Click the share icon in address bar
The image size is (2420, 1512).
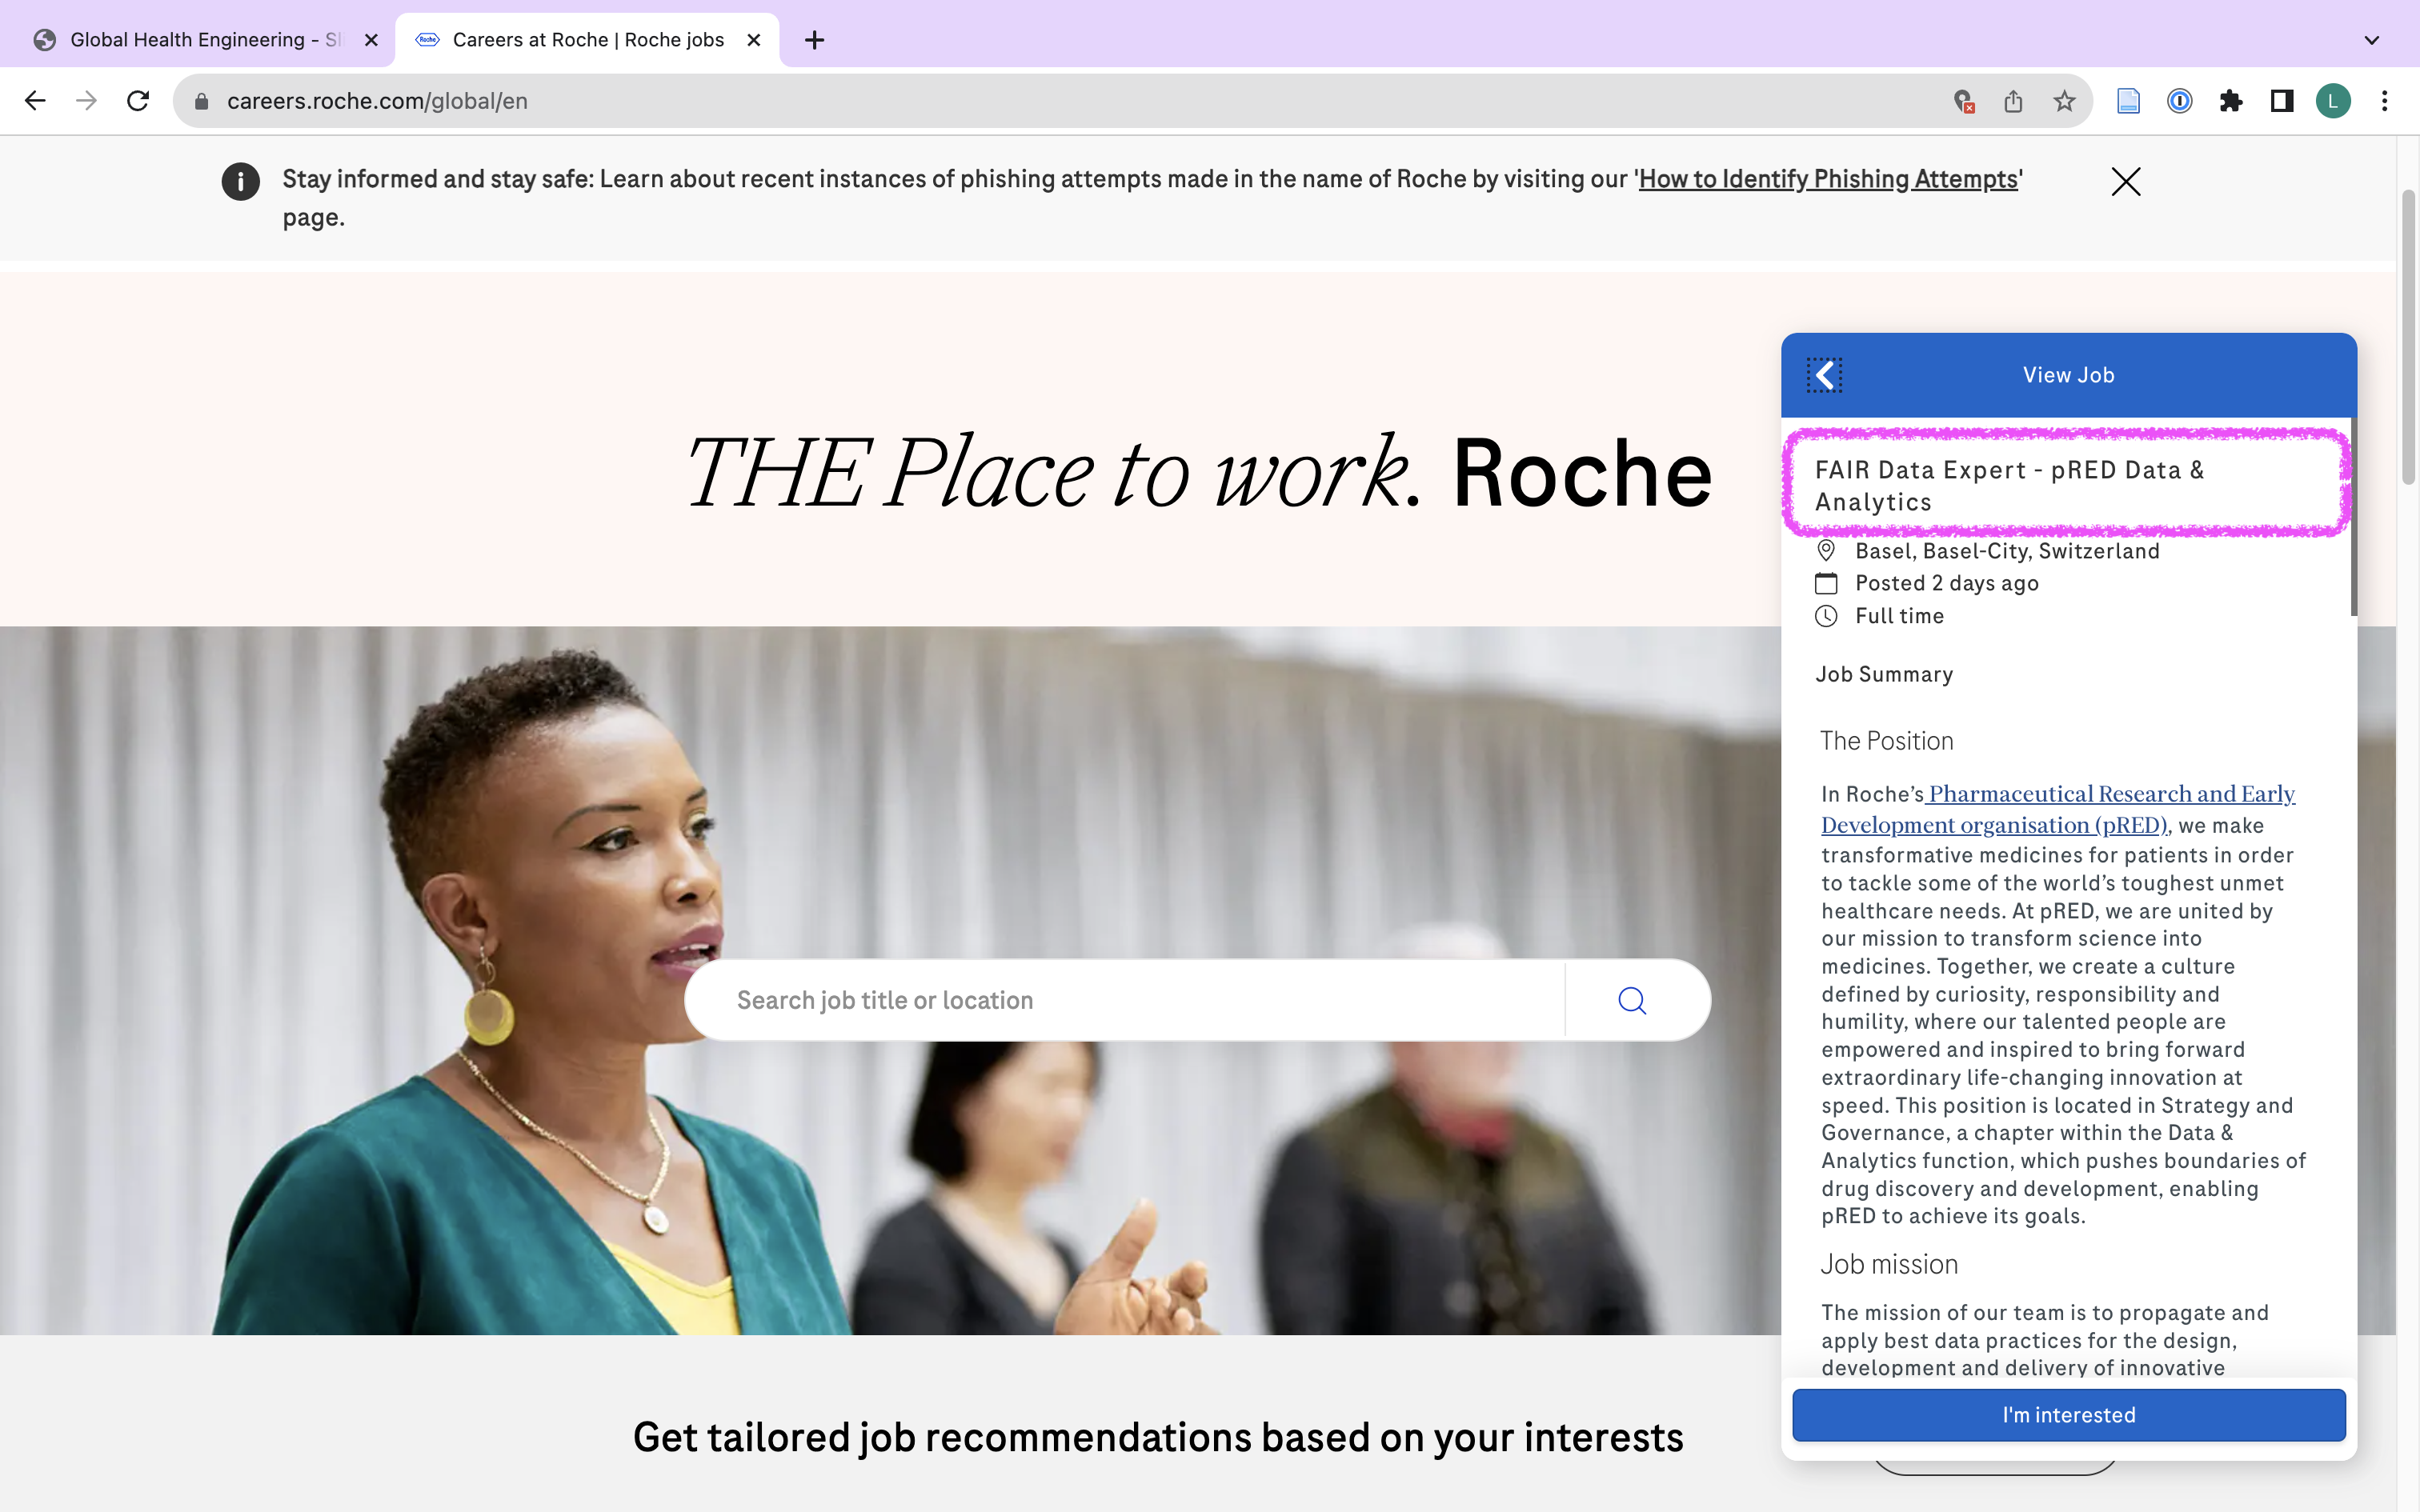(2013, 101)
